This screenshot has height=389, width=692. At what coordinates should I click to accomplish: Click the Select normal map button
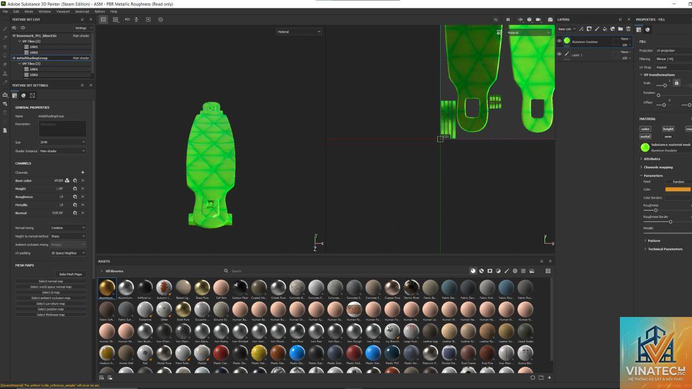coord(51,281)
